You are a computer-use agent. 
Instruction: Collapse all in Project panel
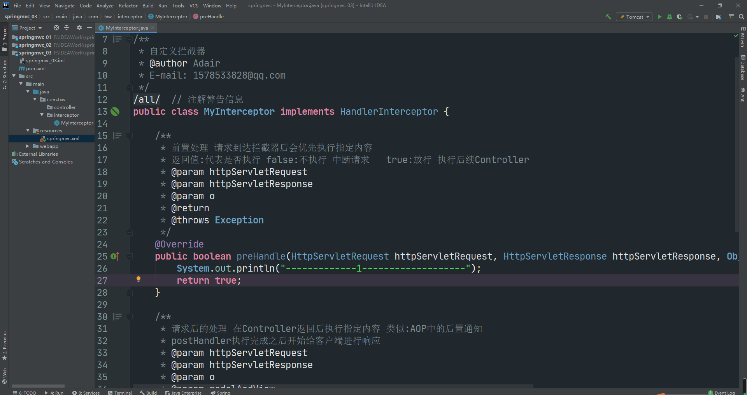pyautogui.click(x=67, y=28)
